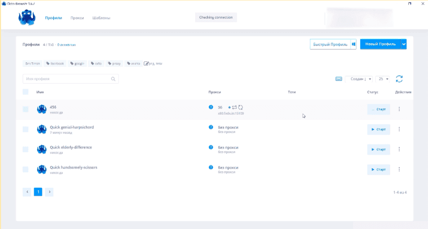Open the Шаблоны tab
The width and height of the screenshot is (428, 229).
pos(101,18)
